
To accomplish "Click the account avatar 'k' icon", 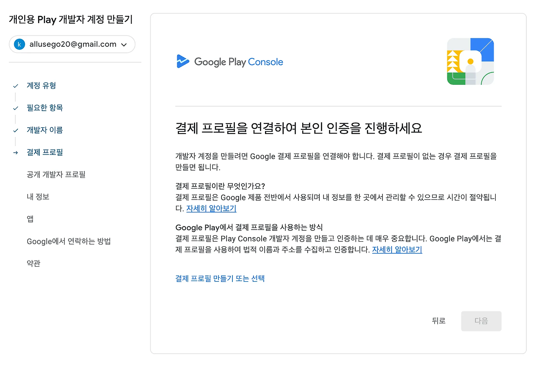I will click(x=19, y=44).
